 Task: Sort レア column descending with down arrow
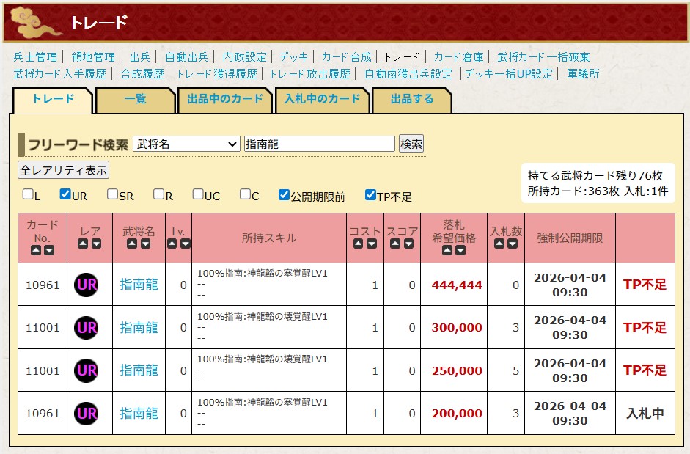93,244
